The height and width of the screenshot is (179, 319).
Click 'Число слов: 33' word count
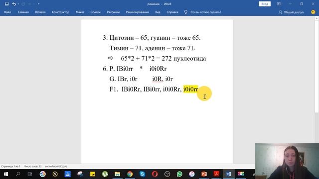click(32, 166)
